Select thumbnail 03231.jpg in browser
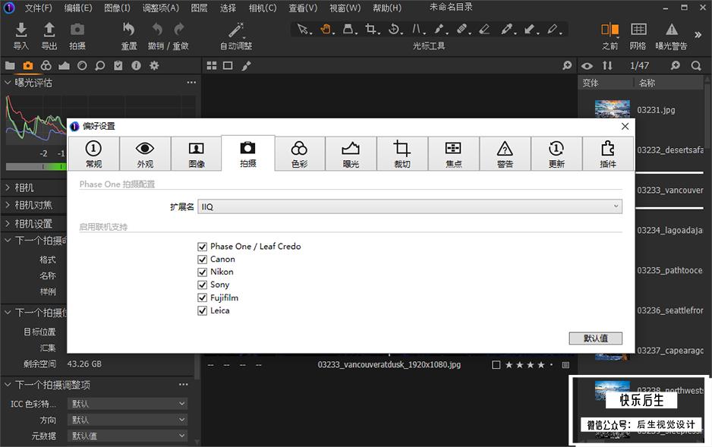 [x=612, y=110]
